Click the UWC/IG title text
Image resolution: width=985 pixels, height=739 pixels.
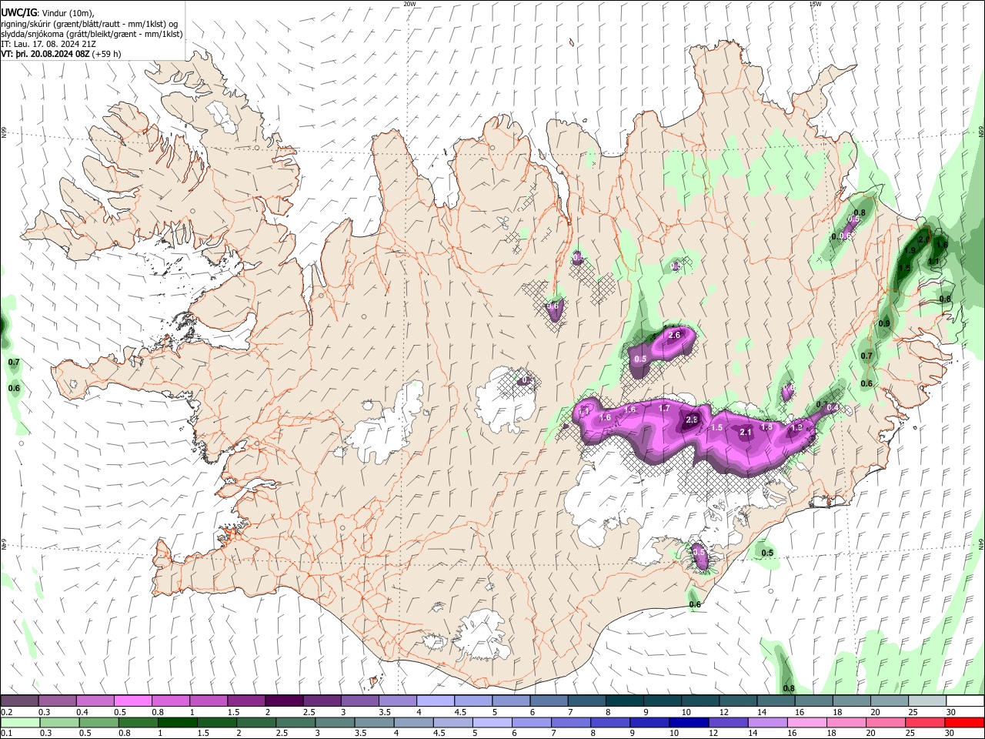[19, 12]
